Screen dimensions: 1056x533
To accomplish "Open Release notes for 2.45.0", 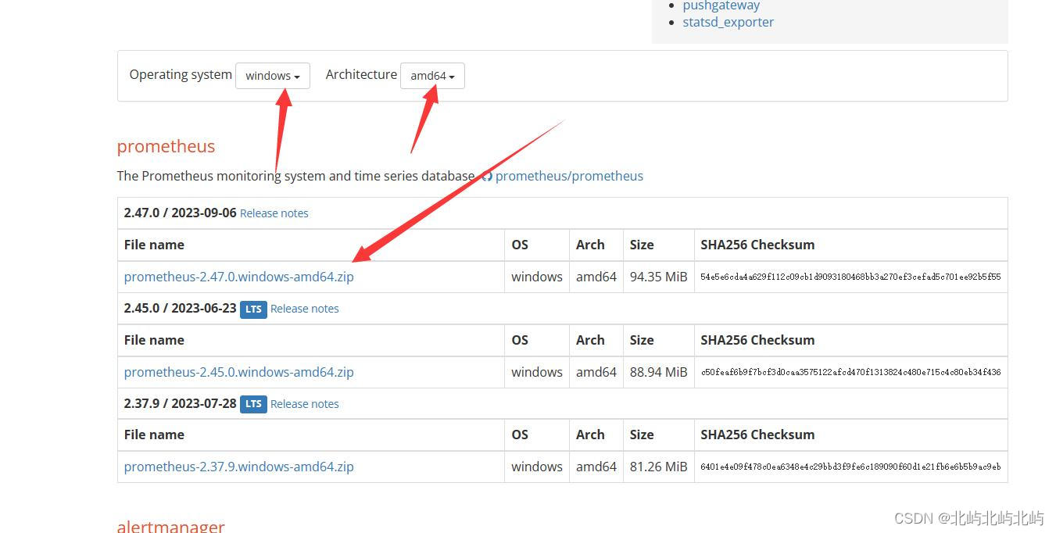I will 305,309.
